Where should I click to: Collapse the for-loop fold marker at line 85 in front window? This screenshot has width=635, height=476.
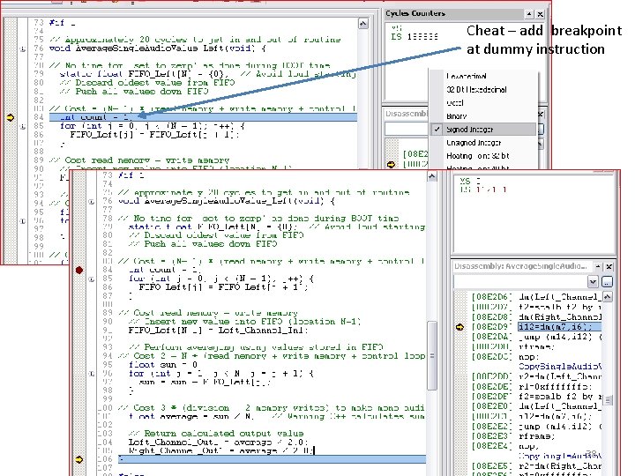(x=92, y=279)
